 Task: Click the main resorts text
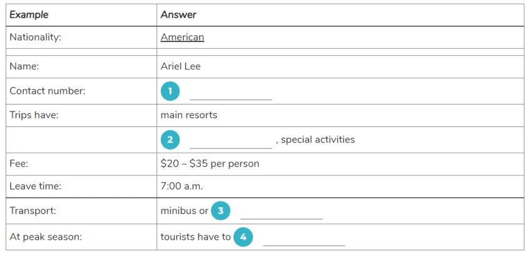click(x=188, y=115)
